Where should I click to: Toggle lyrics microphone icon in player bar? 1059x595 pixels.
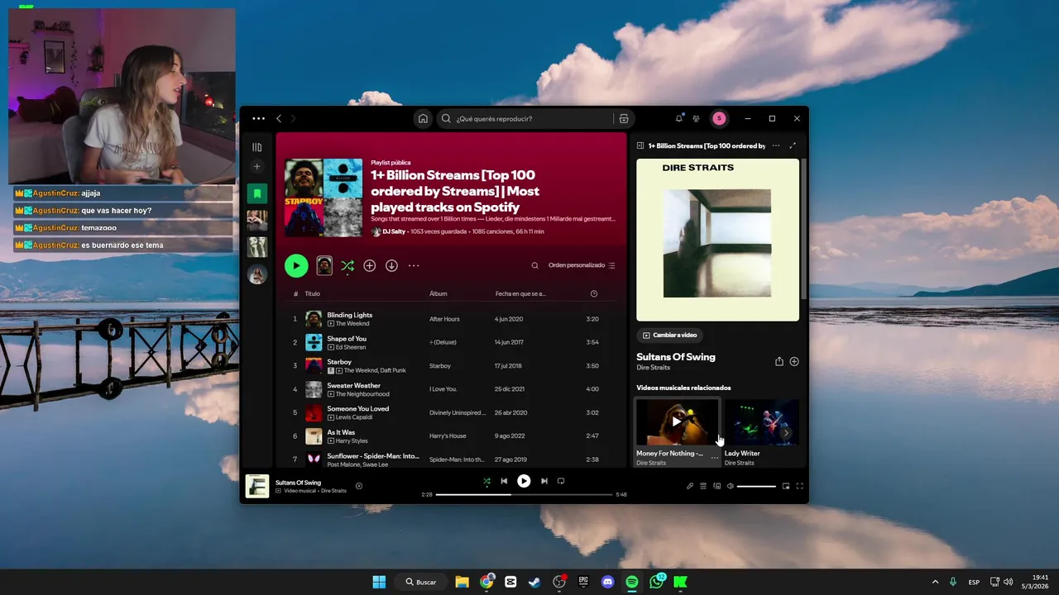(x=690, y=486)
